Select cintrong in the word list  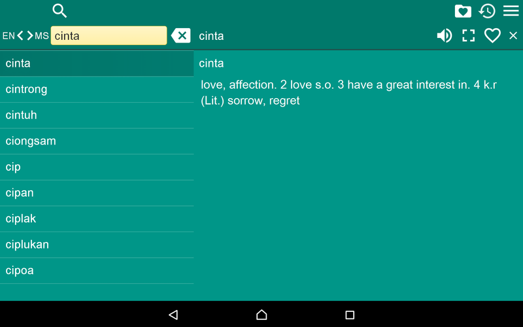tap(97, 90)
